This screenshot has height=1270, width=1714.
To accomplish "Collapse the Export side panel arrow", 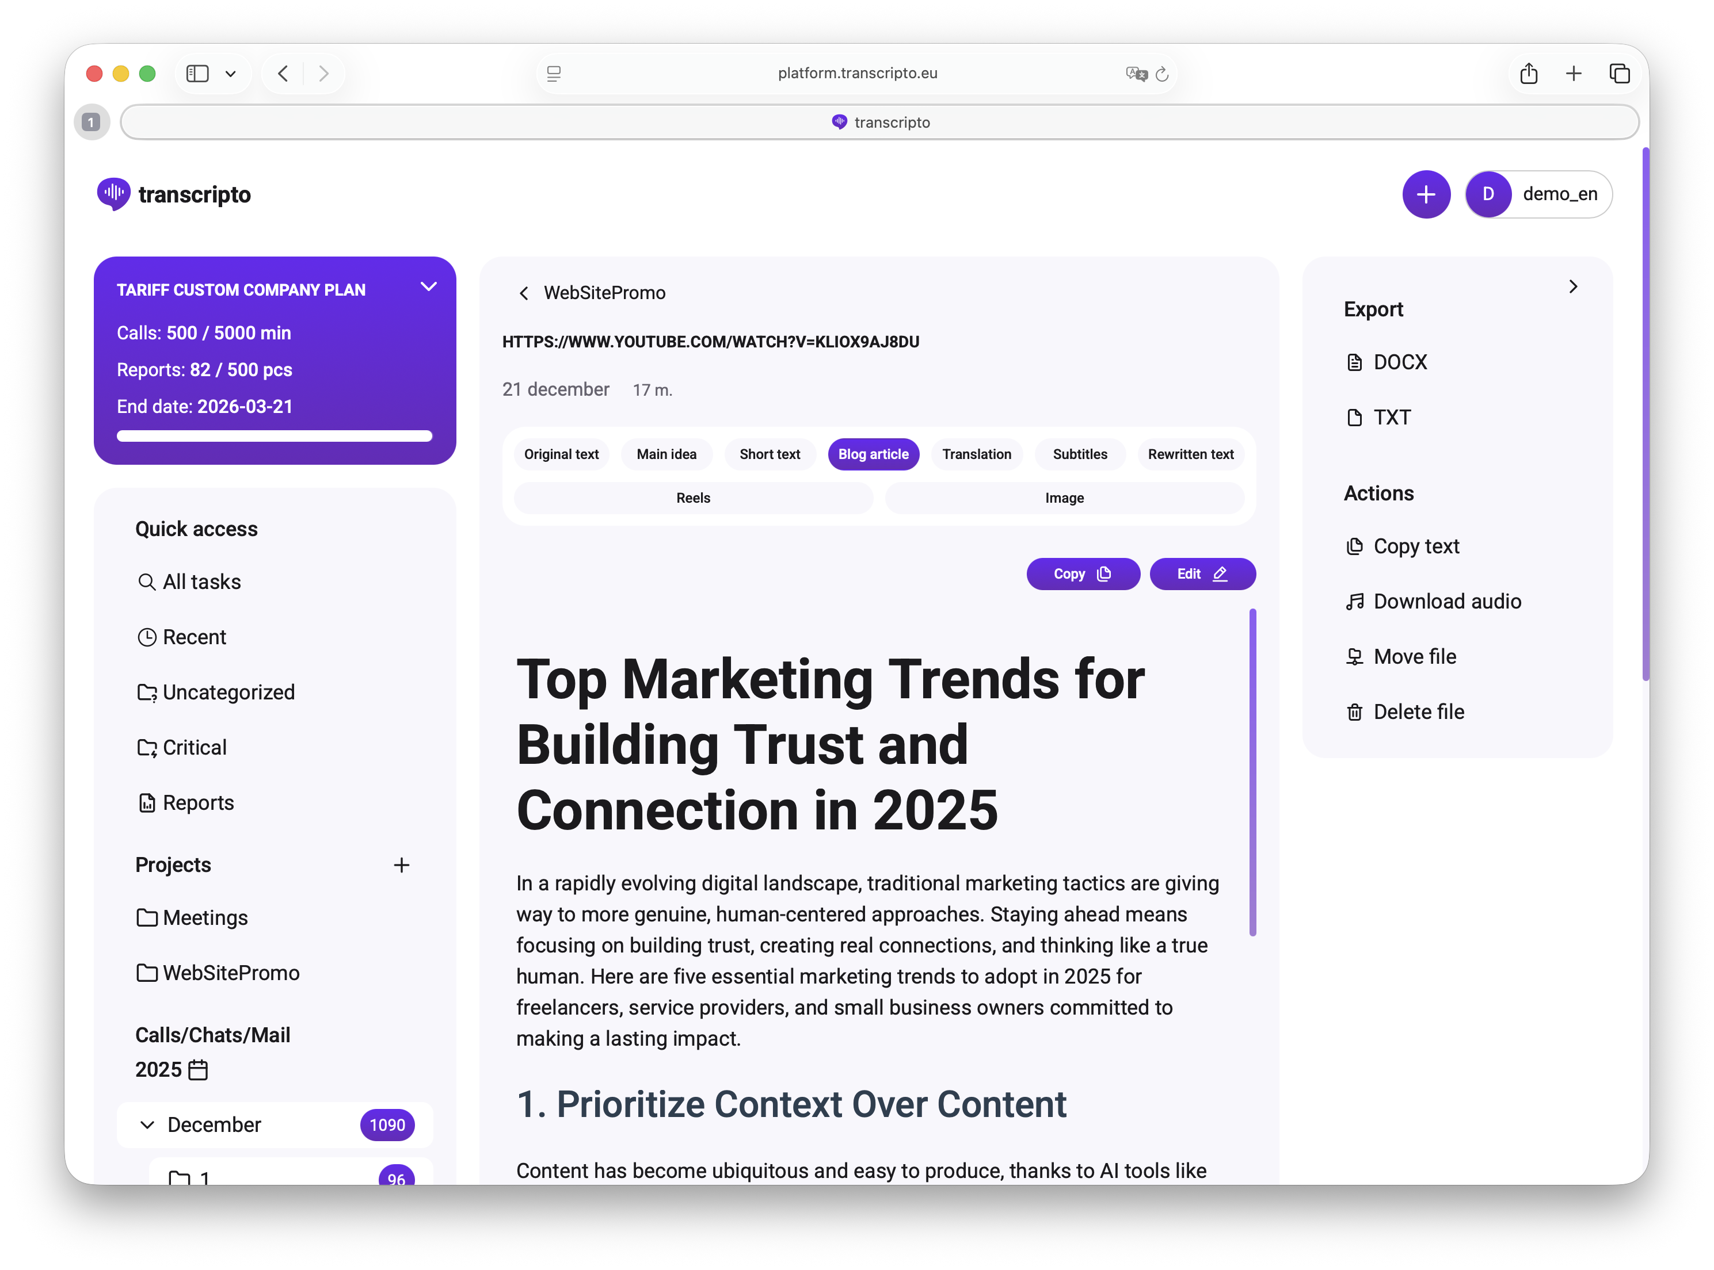I will pyautogui.click(x=1572, y=287).
